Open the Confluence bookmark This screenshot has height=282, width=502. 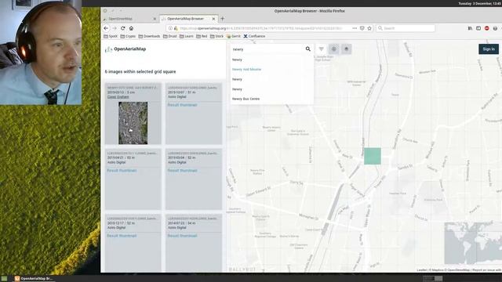254,36
